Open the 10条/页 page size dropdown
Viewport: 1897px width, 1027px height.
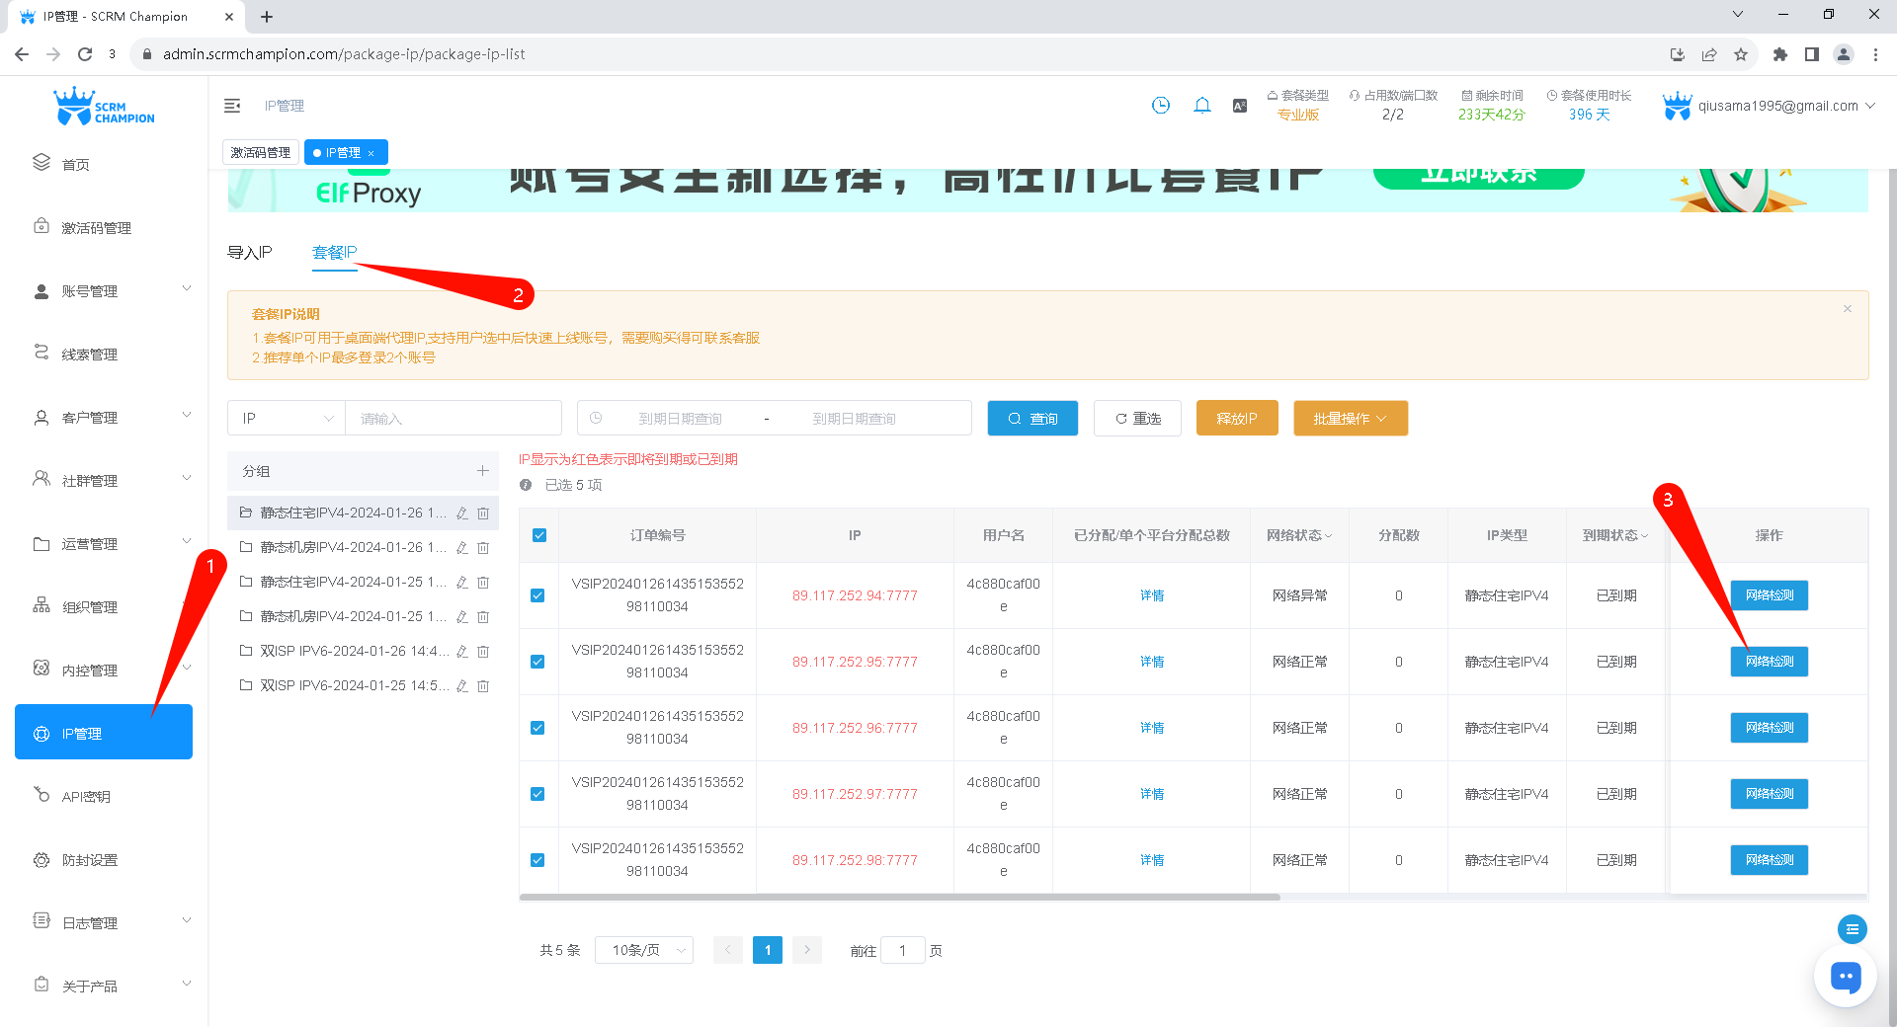pyautogui.click(x=644, y=950)
